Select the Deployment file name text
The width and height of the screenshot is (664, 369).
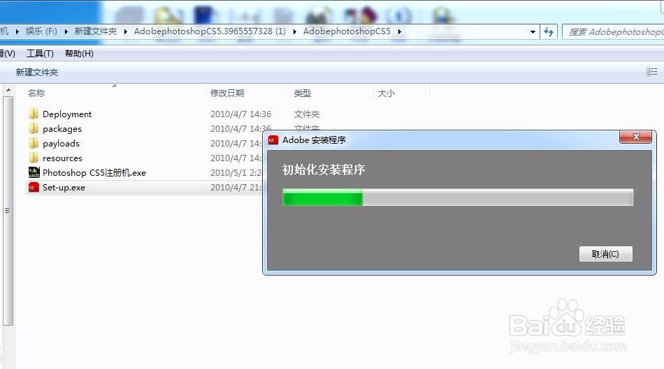coord(67,114)
